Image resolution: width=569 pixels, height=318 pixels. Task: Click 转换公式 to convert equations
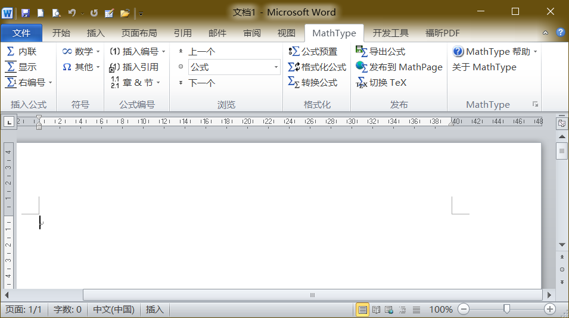[313, 83]
